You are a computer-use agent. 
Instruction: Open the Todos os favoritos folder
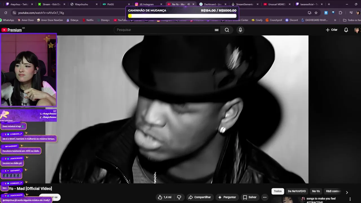pyautogui.click(x=352, y=20)
